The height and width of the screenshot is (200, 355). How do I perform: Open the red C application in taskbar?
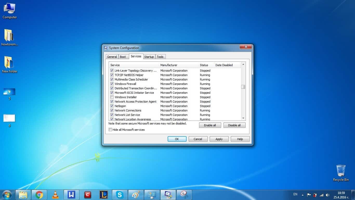pyautogui.click(x=88, y=195)
